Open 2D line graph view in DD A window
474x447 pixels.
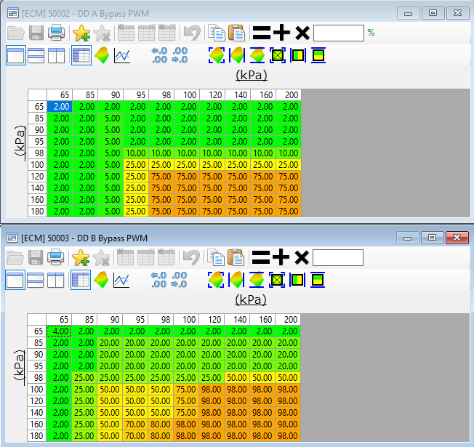tap(122, 56)
